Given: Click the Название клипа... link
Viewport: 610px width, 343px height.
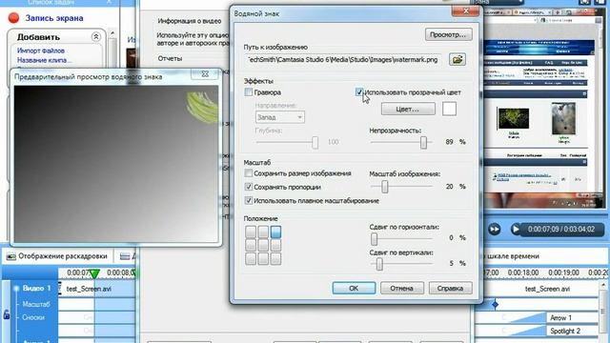Looking at the screenshot, I should pos(44,60).
